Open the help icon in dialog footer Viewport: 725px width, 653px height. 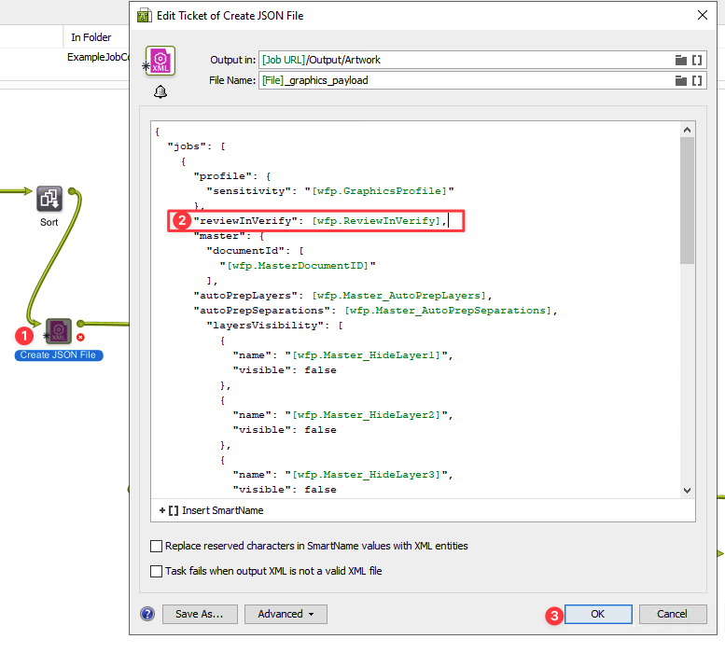147,614
